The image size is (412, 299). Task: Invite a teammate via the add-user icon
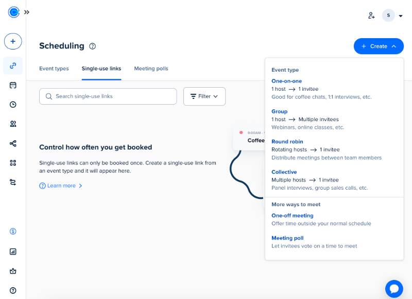pos(371,15)
